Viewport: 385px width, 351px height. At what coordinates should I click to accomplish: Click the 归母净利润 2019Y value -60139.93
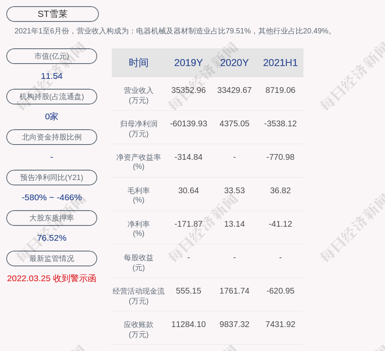pos(188,123)
